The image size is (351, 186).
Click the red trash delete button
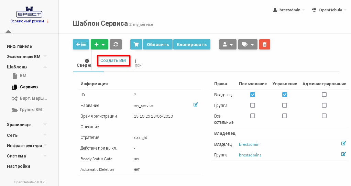click(264, 44)
